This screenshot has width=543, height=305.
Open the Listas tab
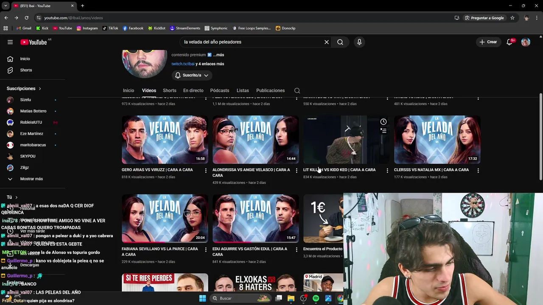pos(243,90)
